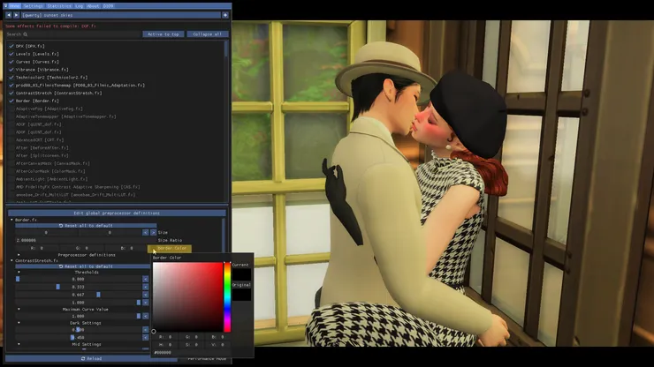Collapse the ReShade window with the title triangle

click(5, 6)
